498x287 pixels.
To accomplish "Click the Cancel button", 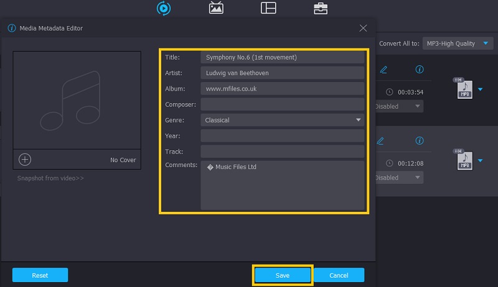I will (339, 275).
